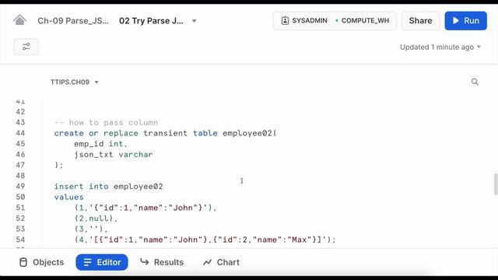Switch to the Chart tab
This screenshot has height=280, width=498.
221,262
